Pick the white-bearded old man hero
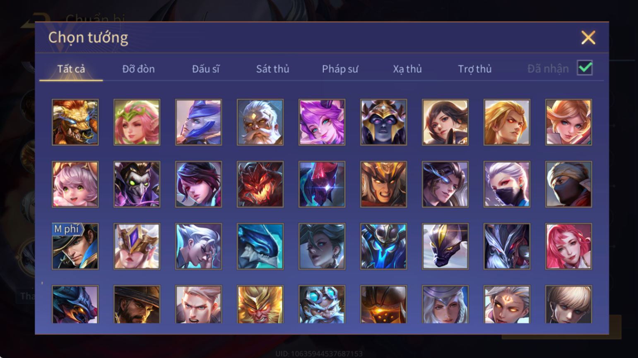Screen dimensions: 638x358 click(260, 122)
